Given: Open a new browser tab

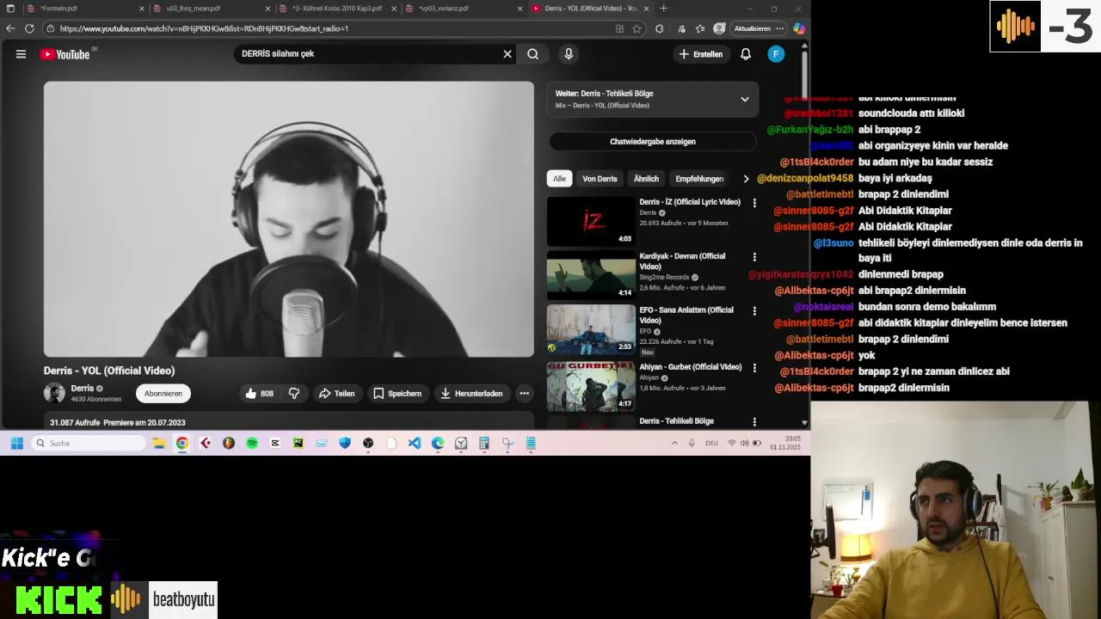Looking at the screenshot, I should [x=663, y=9].
